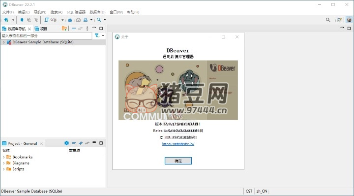Open the 窗口(W) menu
354x196 pixels.
click(116, 12)
